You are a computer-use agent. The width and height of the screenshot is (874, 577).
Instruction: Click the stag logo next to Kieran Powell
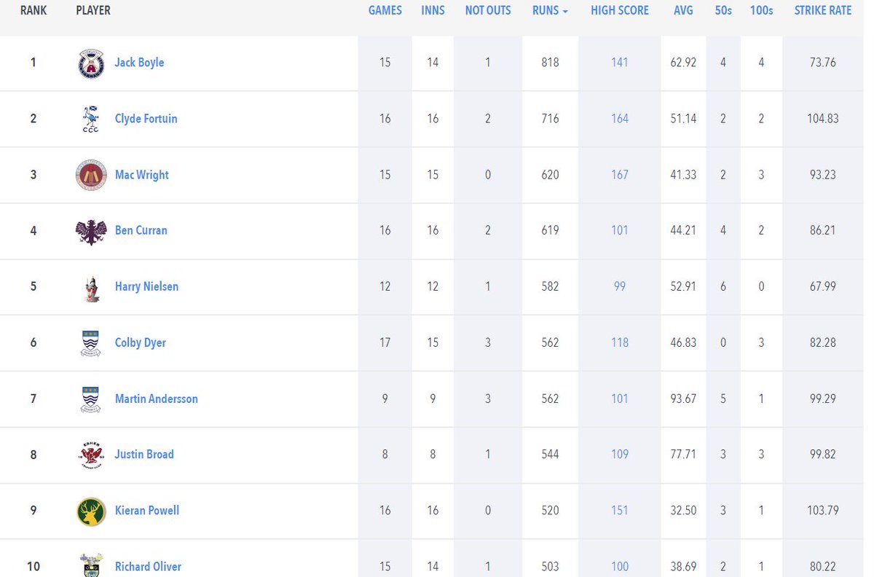(90, 511)
